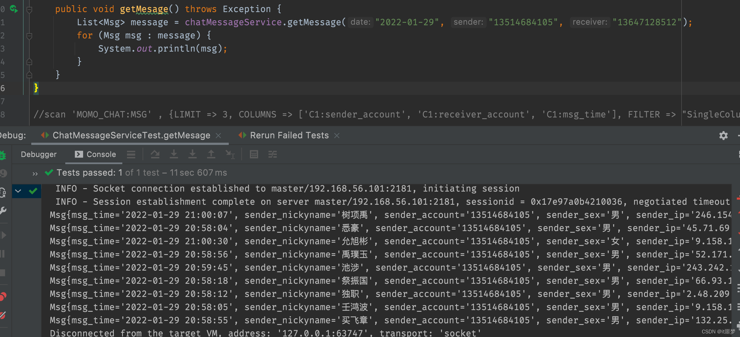Open debug panel settings gear
The width and height of the screenshot is (740, 337).
click(723, 136)
